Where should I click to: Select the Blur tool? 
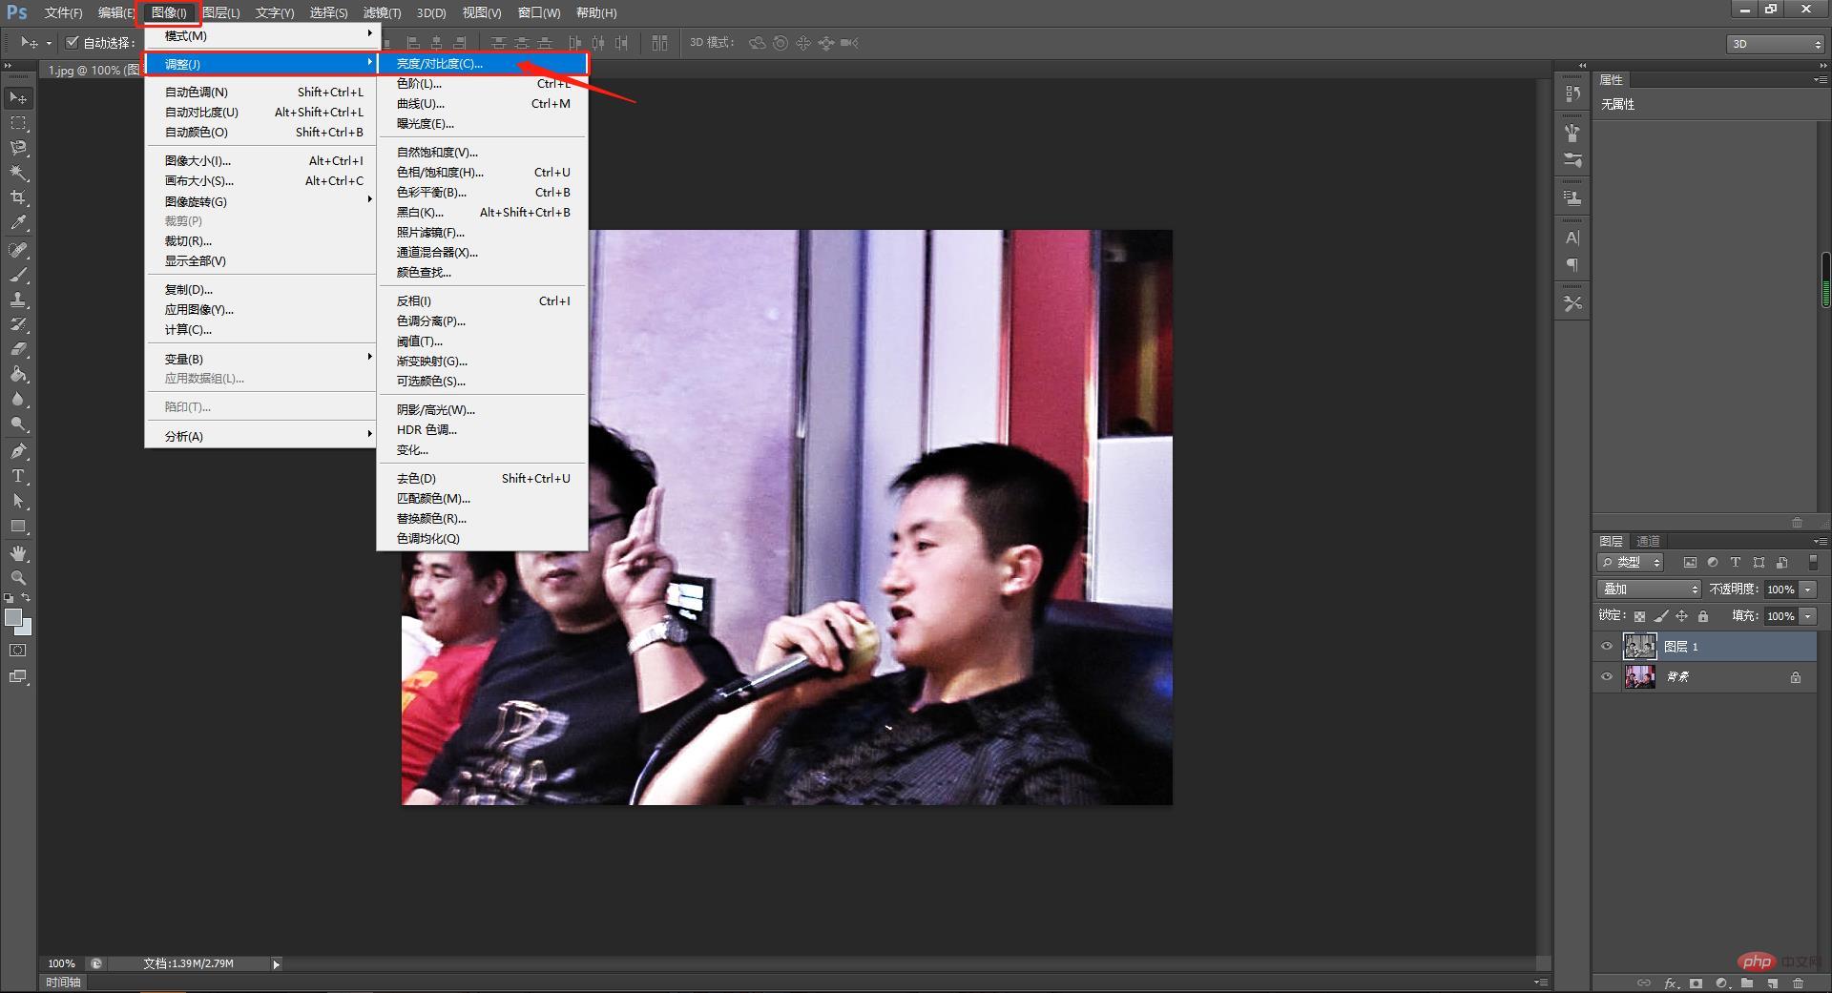click(18, 399)
